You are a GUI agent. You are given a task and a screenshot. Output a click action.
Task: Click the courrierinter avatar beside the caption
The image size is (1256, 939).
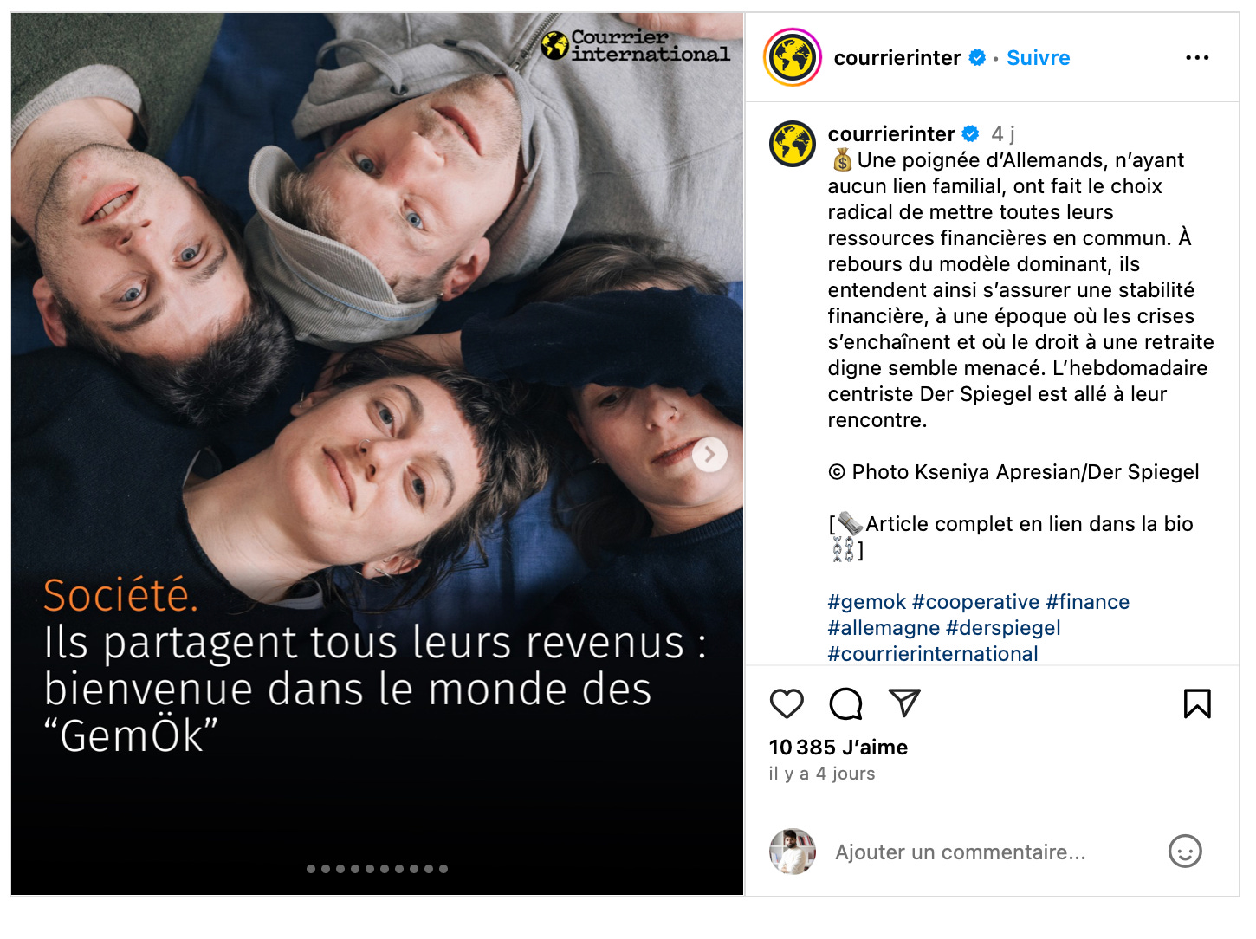pos(793,144)
